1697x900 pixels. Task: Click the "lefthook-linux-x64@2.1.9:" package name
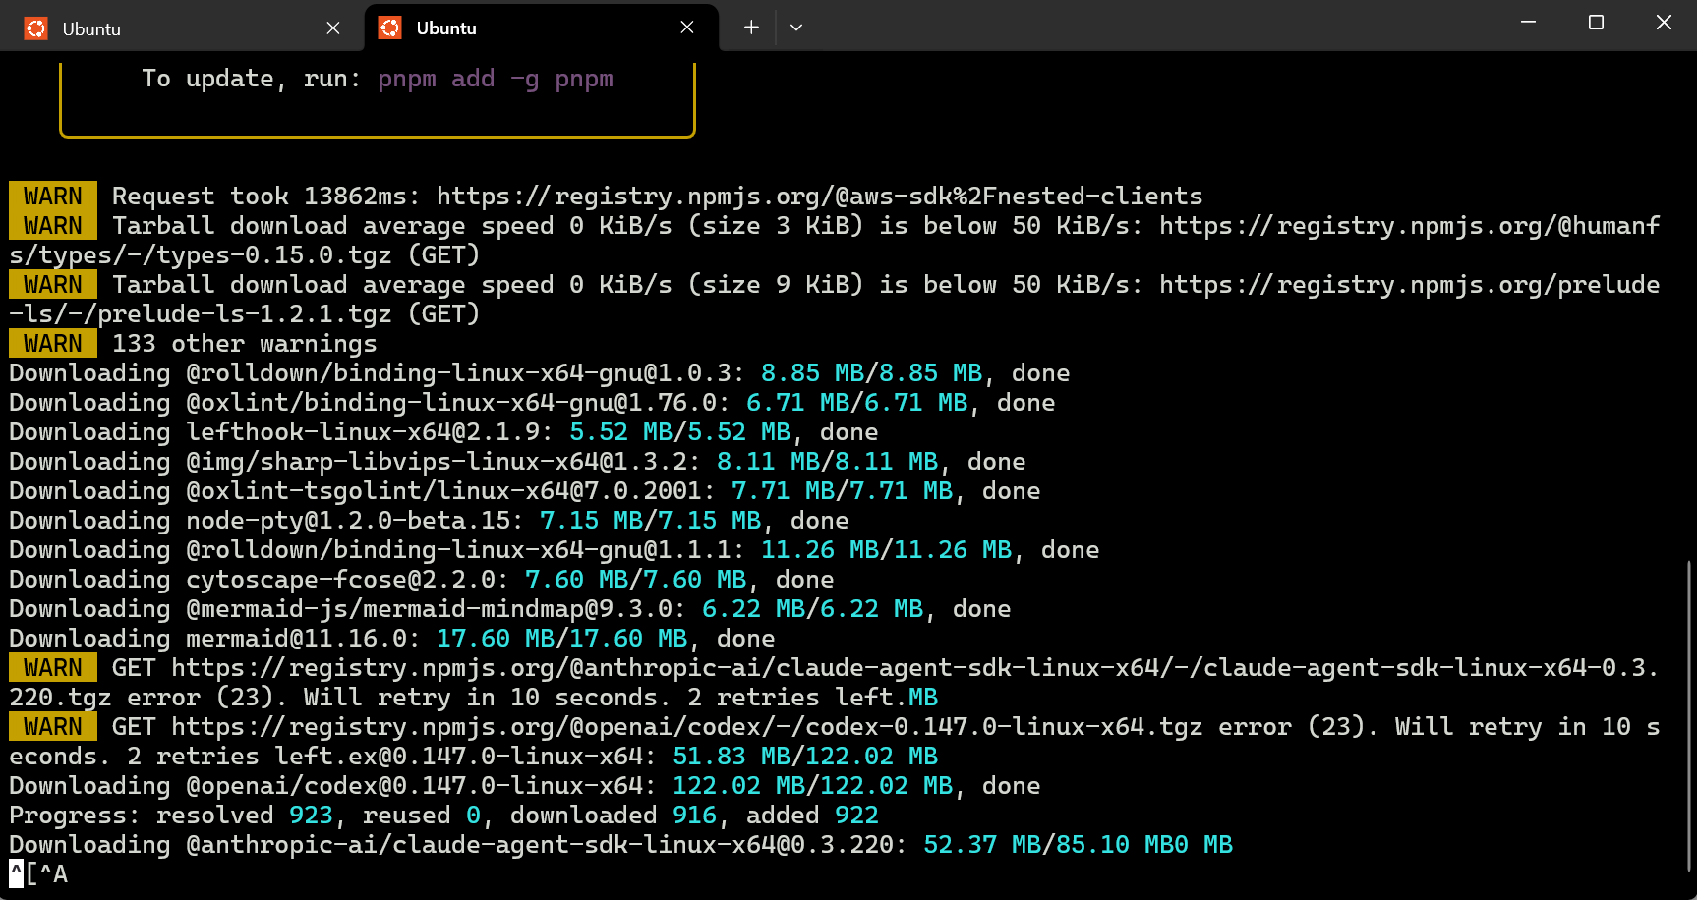pyautogui.click(x=370, y=432)
